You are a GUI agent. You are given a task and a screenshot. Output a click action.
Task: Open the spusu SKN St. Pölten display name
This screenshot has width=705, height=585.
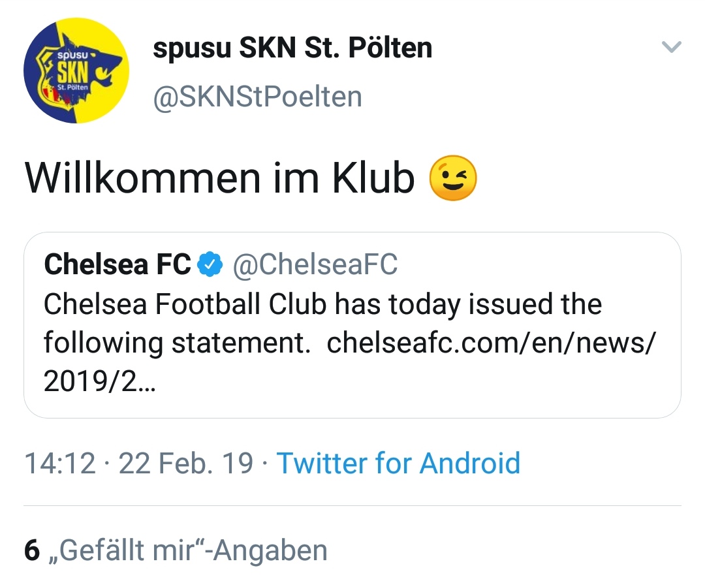click(x=292, y=48)
